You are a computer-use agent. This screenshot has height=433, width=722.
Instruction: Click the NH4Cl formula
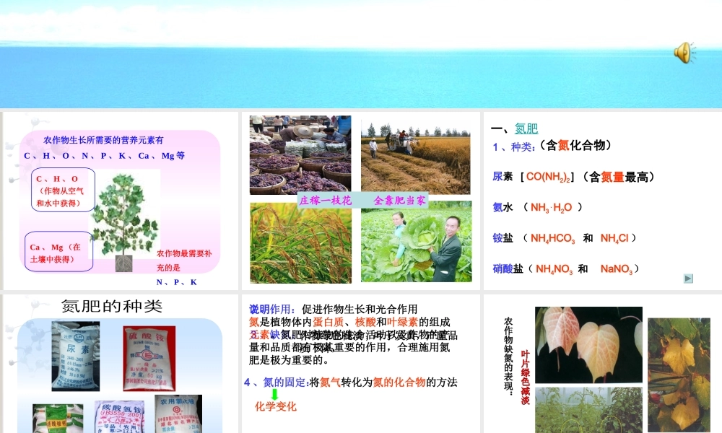(614, 238)
